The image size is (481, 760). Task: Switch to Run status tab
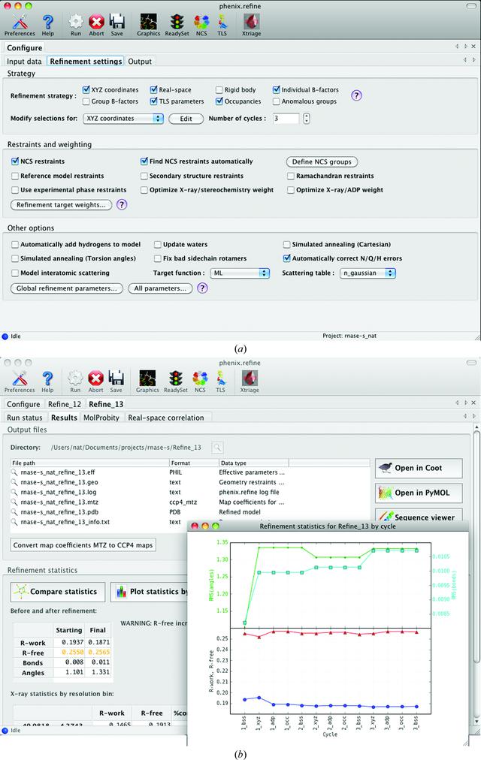25,418
